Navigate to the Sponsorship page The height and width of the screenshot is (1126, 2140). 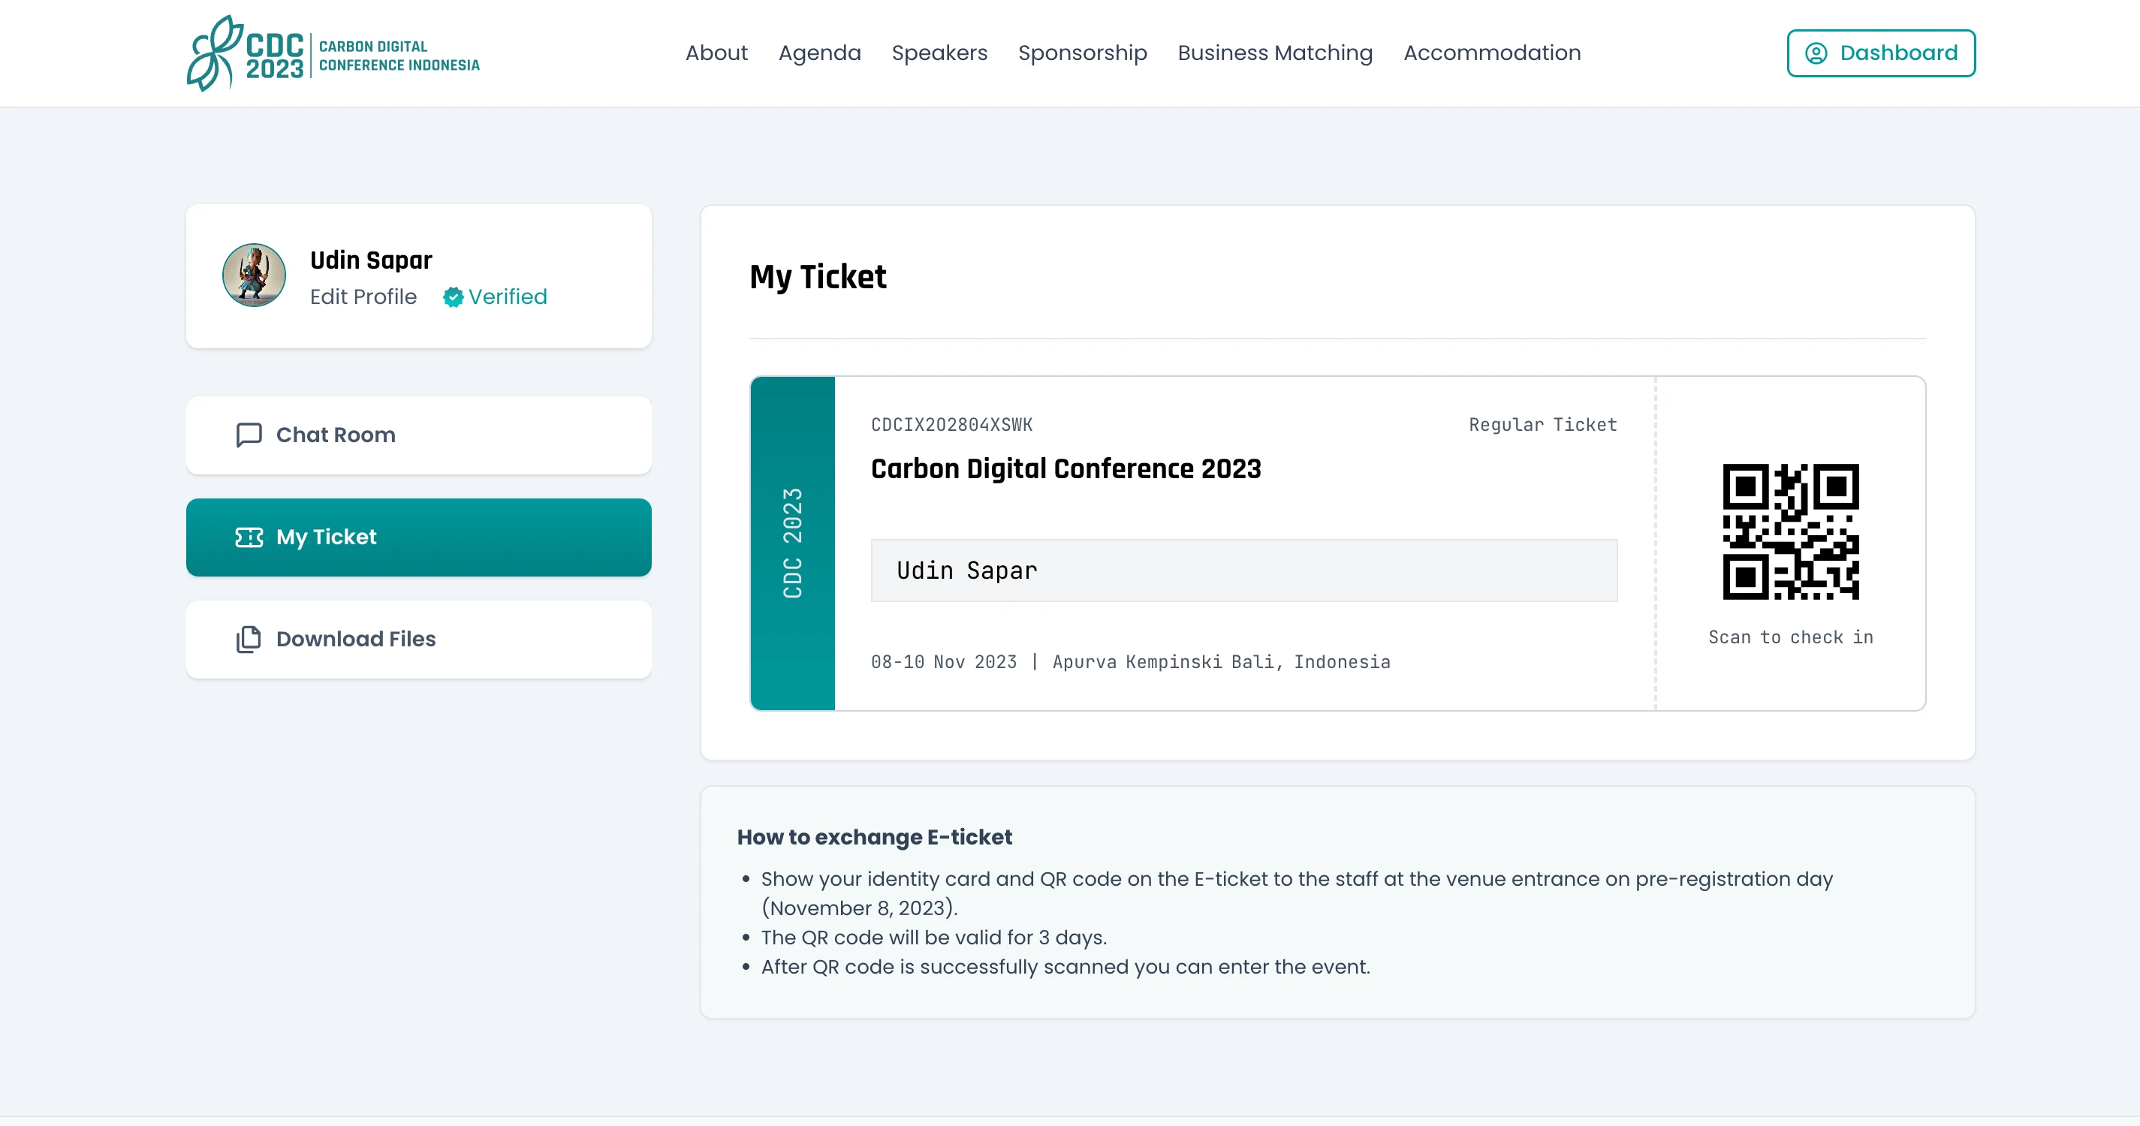click(x=1081, y=53)
